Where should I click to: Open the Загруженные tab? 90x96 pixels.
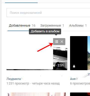pos(51,26)
